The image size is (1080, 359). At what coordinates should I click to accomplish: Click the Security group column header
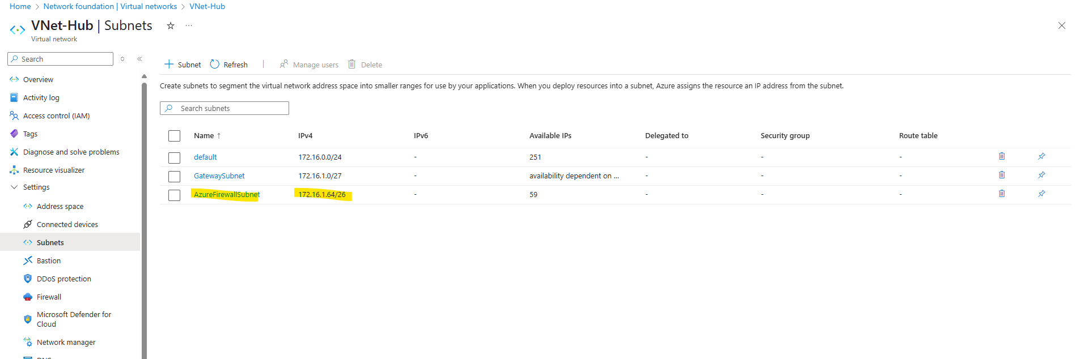pyautogui.click(x=785, y=136)
